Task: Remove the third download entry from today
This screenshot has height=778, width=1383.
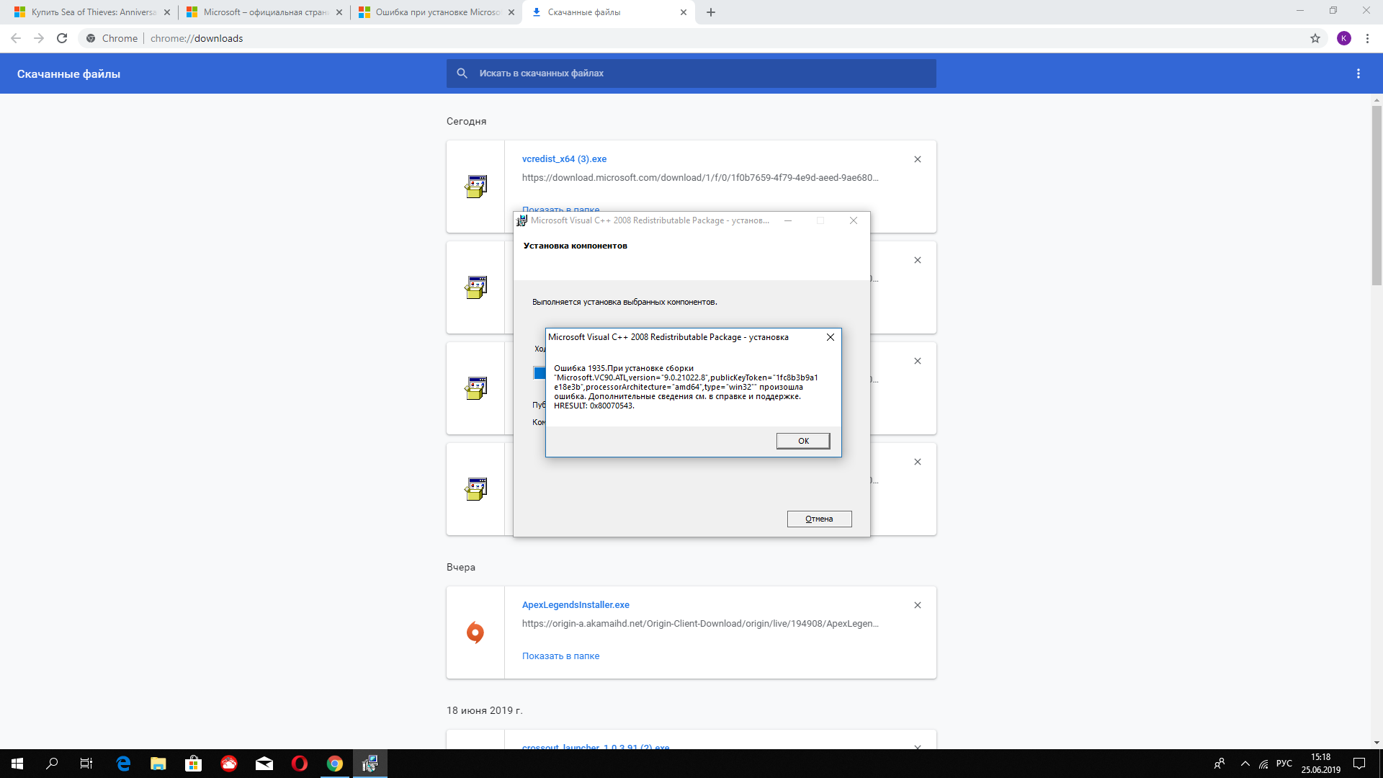Action: coord(918,361)
